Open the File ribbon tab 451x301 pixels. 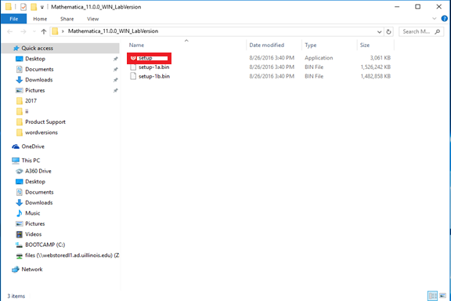pos(14,19)
